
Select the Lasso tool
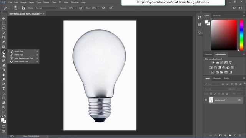[3, 28]
